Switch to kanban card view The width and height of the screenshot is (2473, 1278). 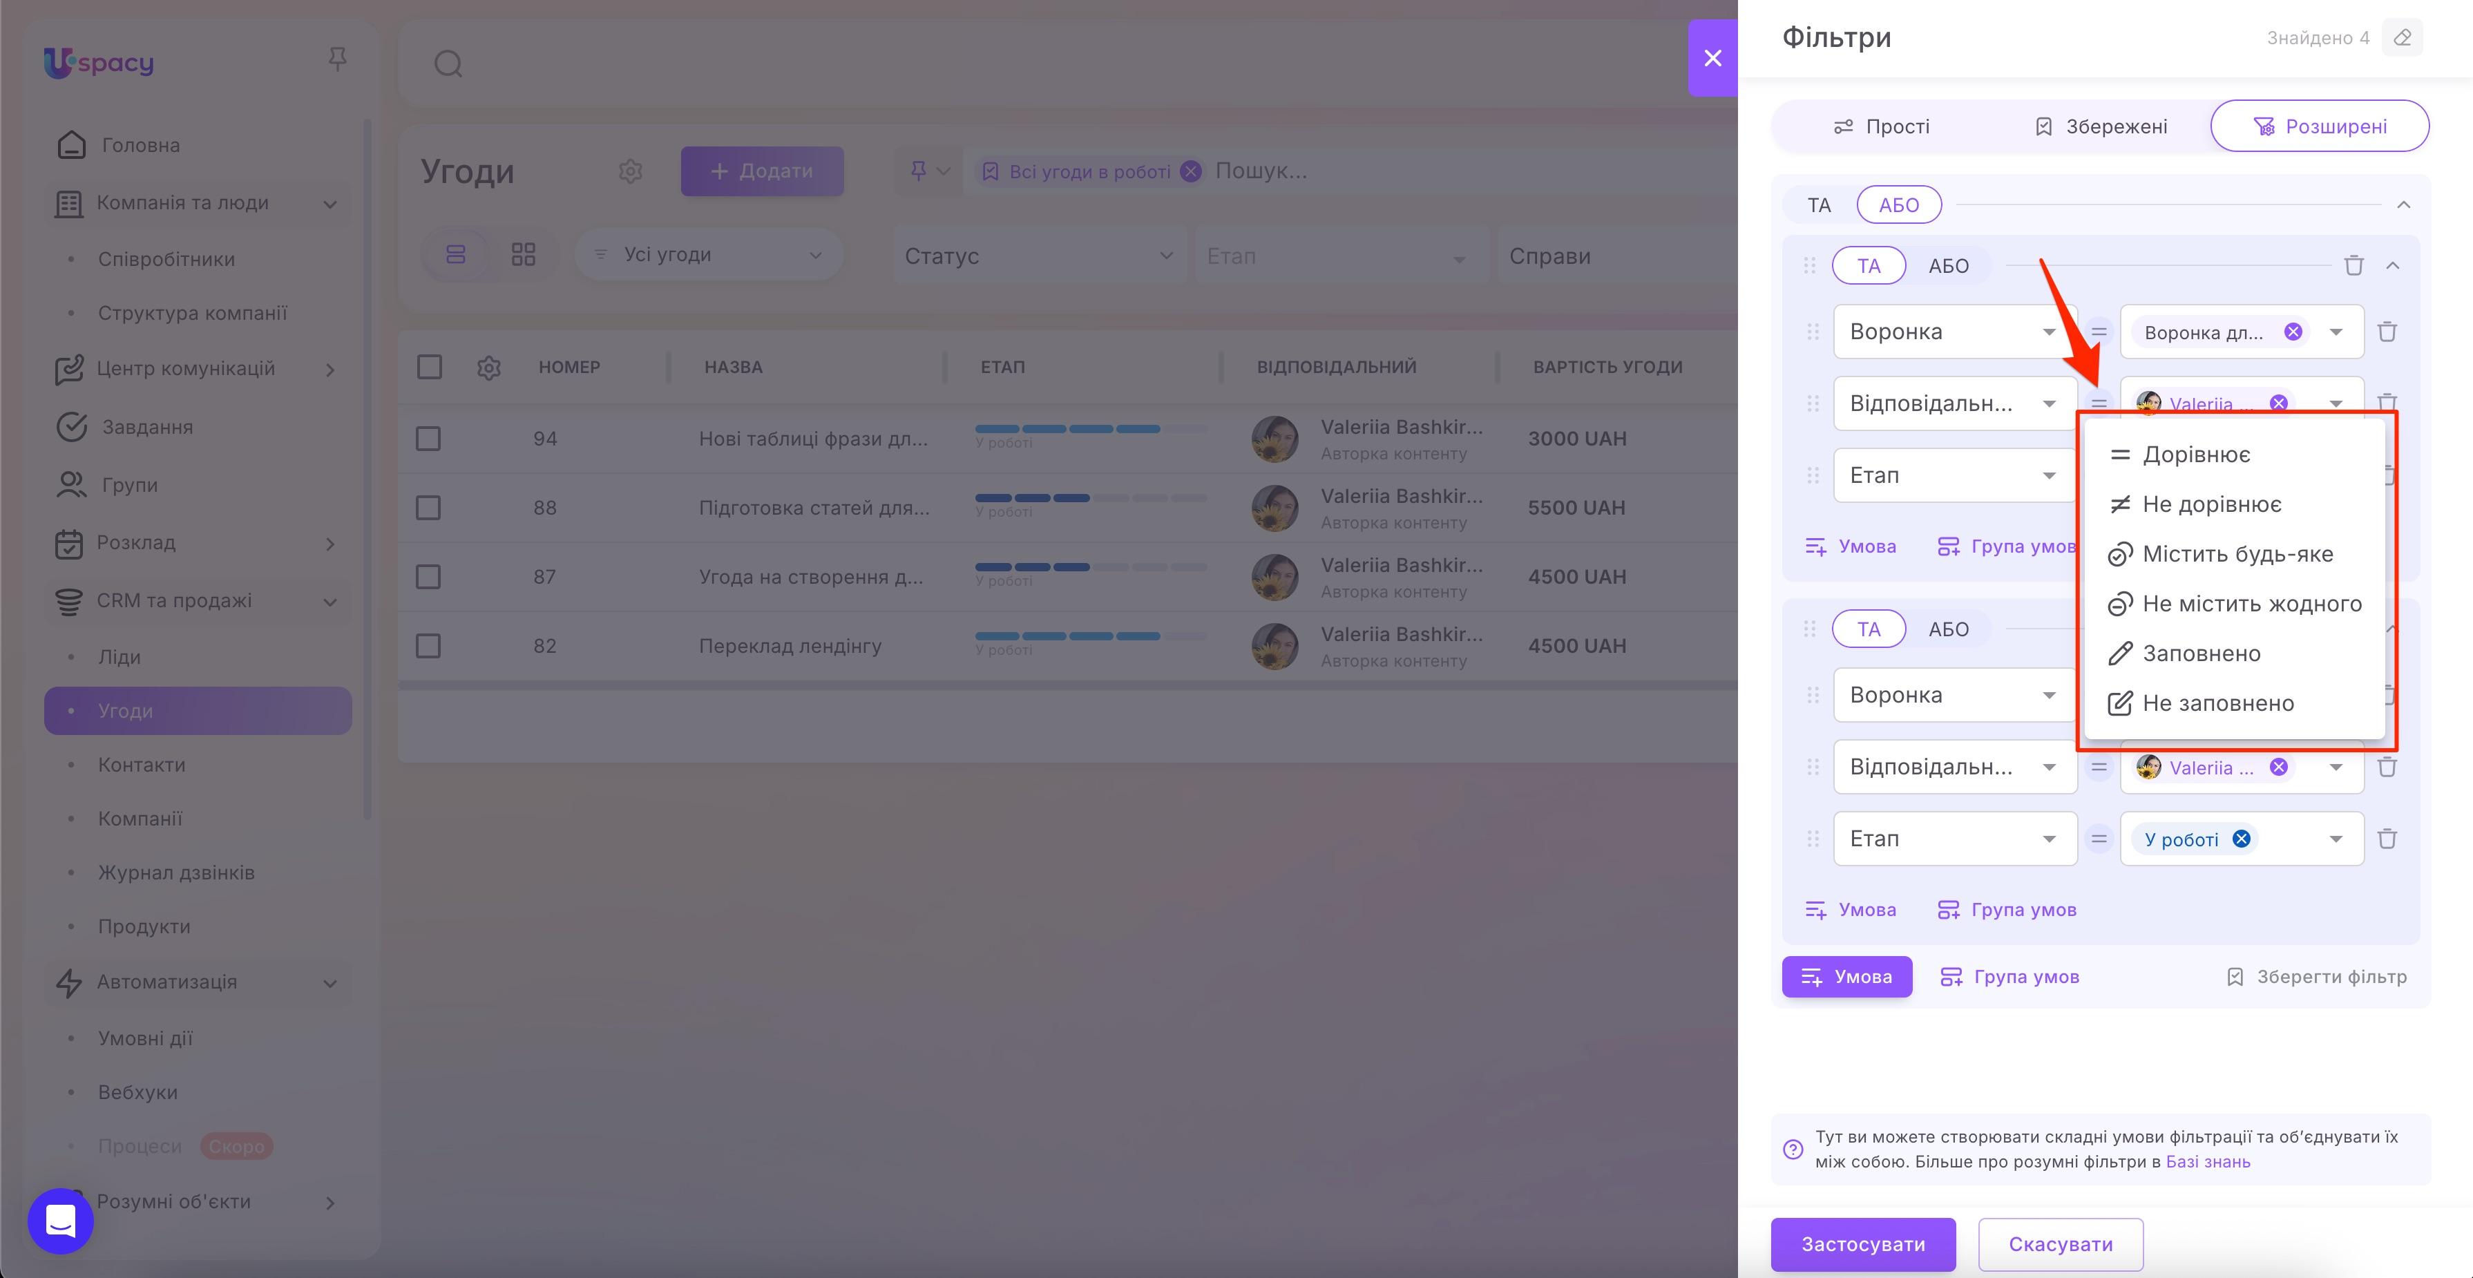point(524,254)
